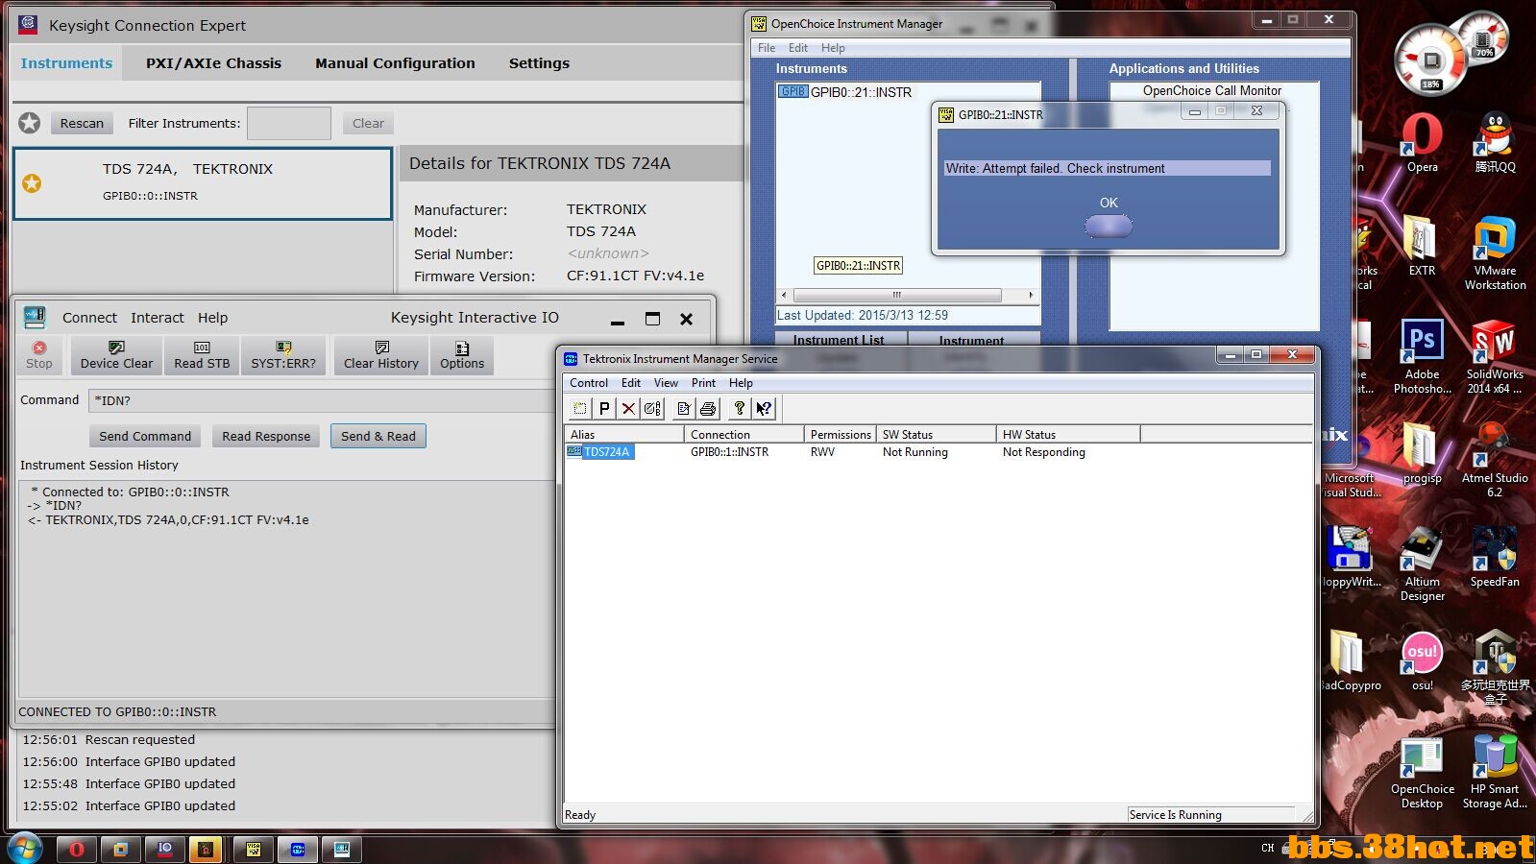Click the favorites star icon next to Rescan
The height and width of the screenshot is (864, 1536).
coord(30,123)
